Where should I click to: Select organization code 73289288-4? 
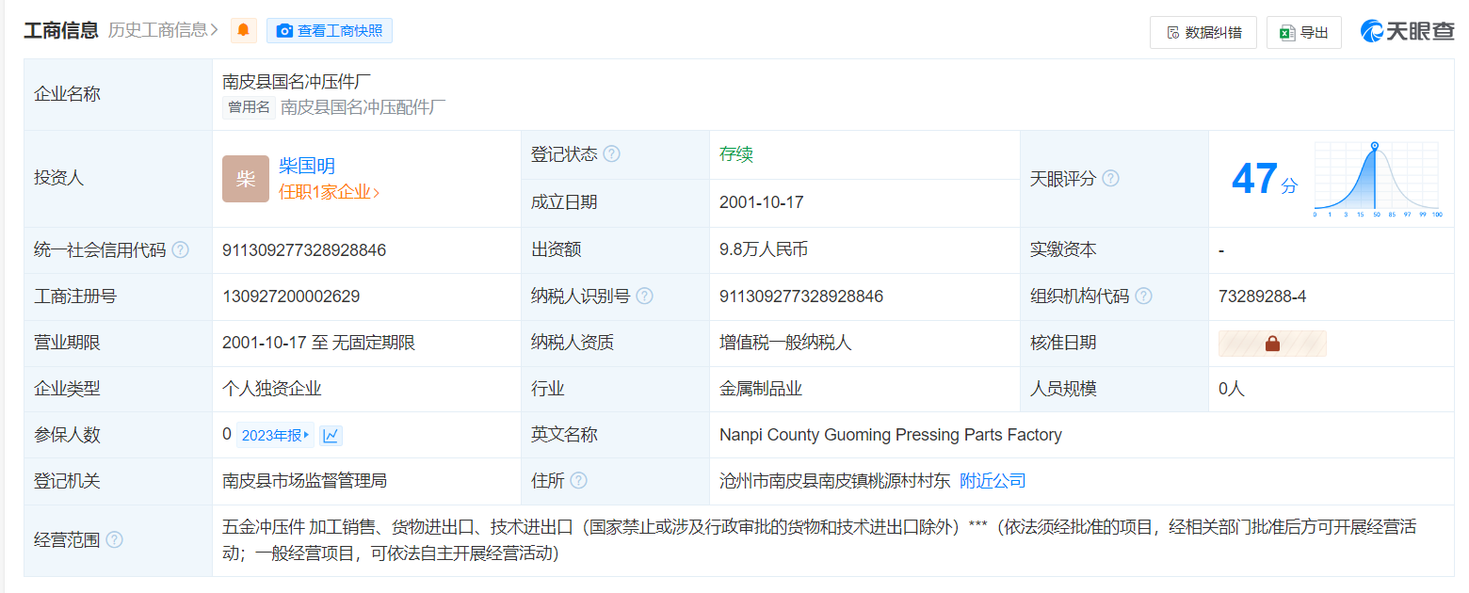[1262, 296]
